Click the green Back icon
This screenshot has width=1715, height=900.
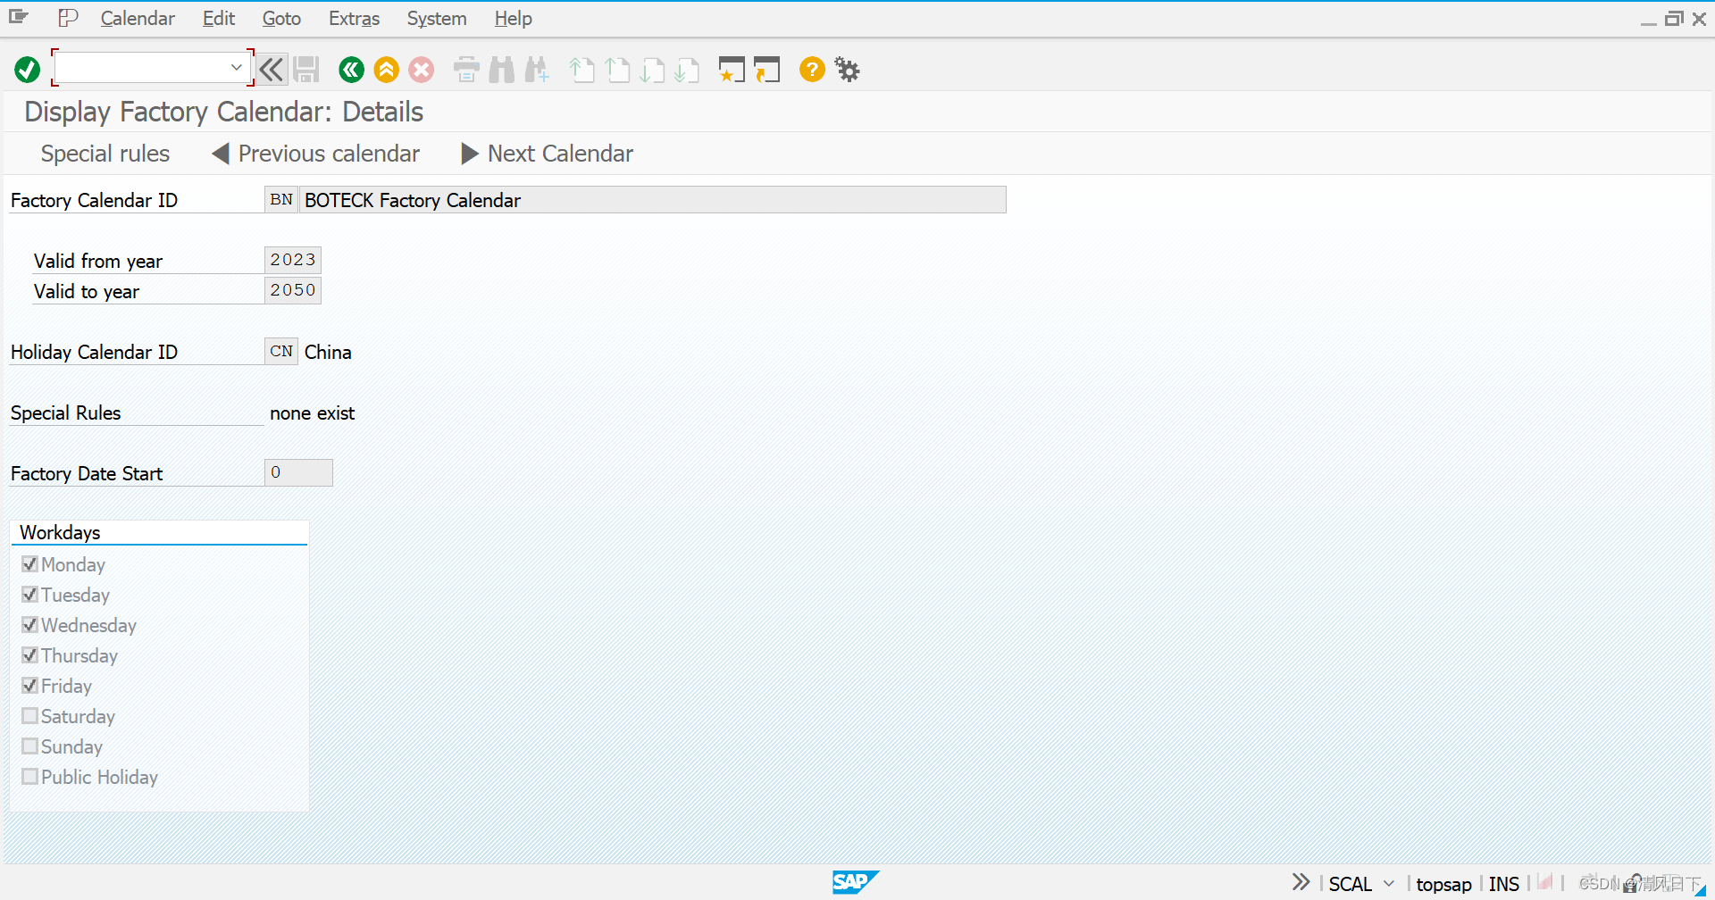[x=351, y=69]
